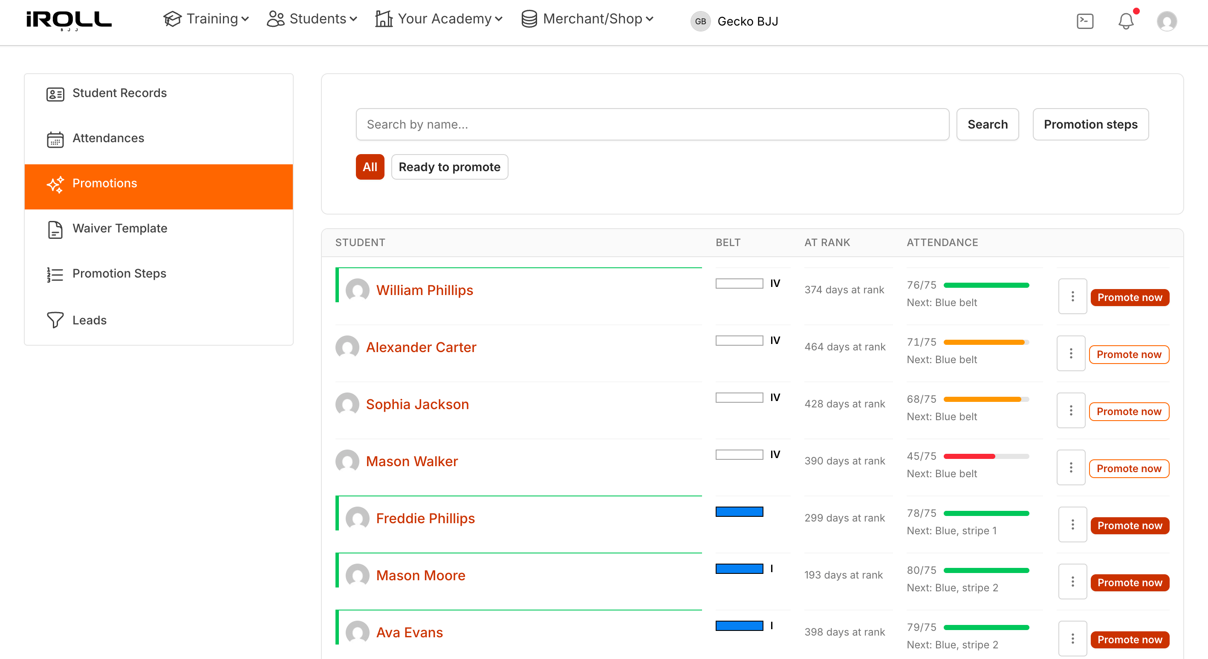Viewport: 1208px width, 659px height.
Task: Click Mason Walker avatar
Action: point(347,461)
